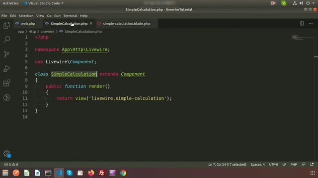Focus Visual Studio Code dock icon
Screen dimensions: 318x178
(59, 173)
